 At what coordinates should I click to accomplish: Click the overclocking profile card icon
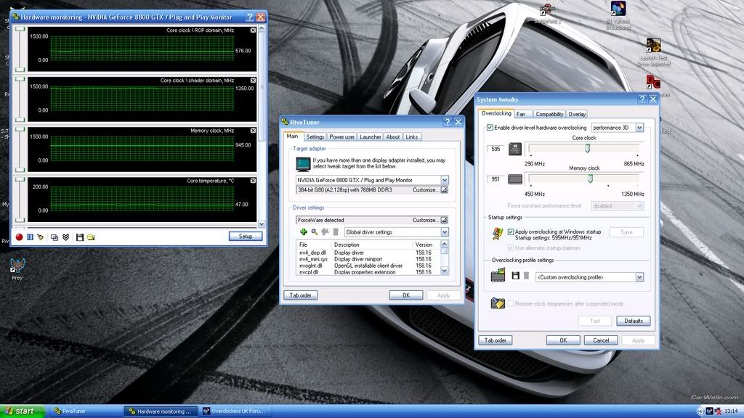(x=498, y=275)
